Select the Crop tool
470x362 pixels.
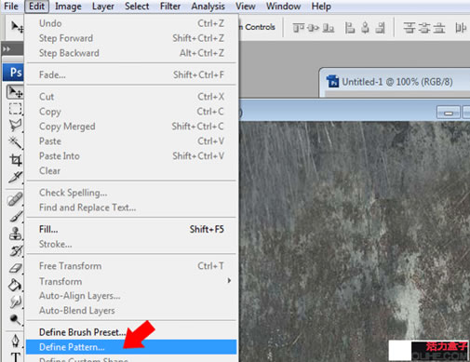[x=15, y=160]
